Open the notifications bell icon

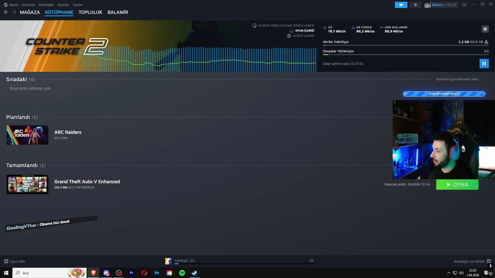pyautogui.click(x=416, y=5)
